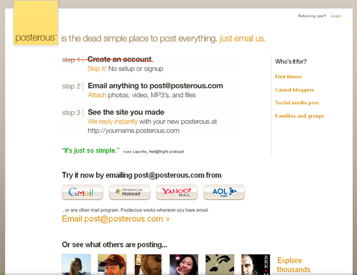Click the First timers link
Screen dimensions: 357x275
coord(288,77)
